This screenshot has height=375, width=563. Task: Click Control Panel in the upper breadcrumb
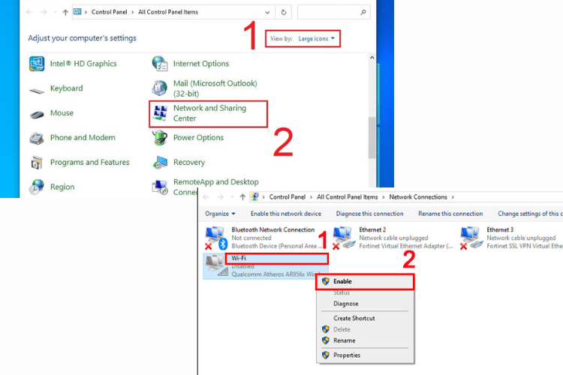[109, 12]
